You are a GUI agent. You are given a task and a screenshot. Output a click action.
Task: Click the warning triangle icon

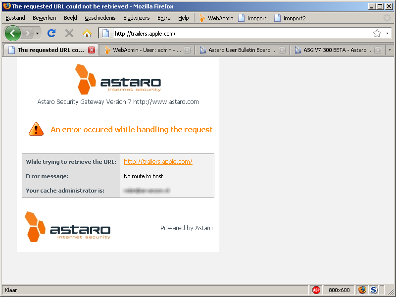[36, 129]
